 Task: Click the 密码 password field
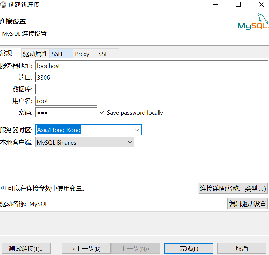pyautogui.click(x=66, y=112)
